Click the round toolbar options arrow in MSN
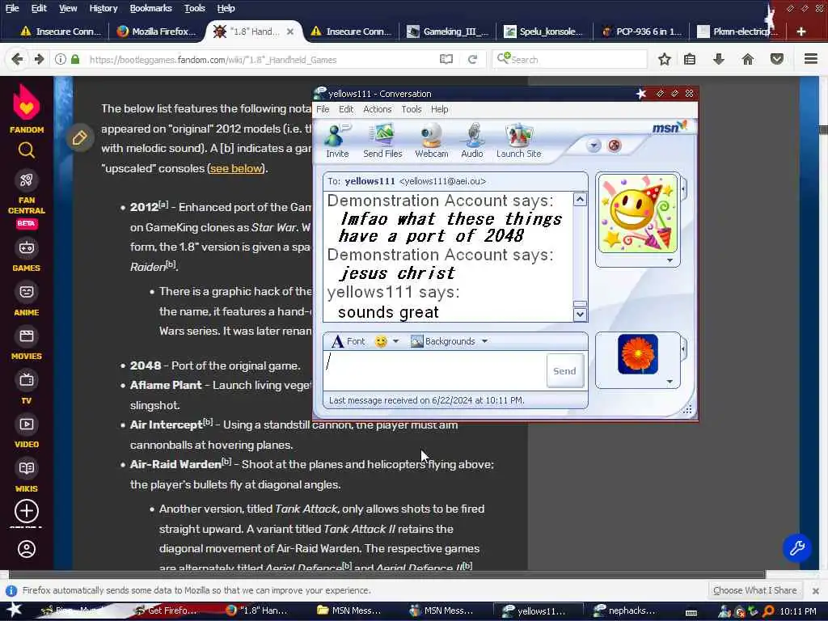828x621 pixels. pos(594,146)
